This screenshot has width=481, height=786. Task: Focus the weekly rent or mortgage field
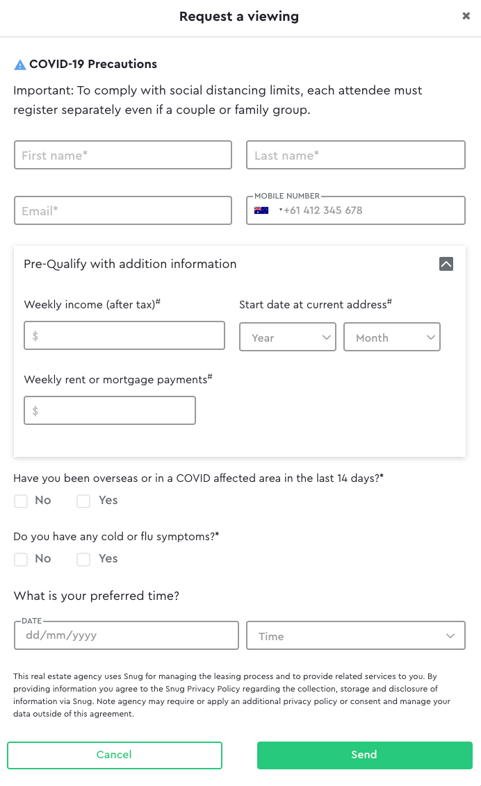pos(110,410)
